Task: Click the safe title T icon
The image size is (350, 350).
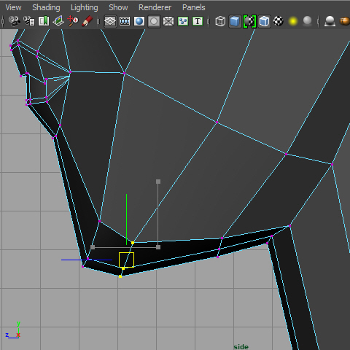Action: pos(198,21)
